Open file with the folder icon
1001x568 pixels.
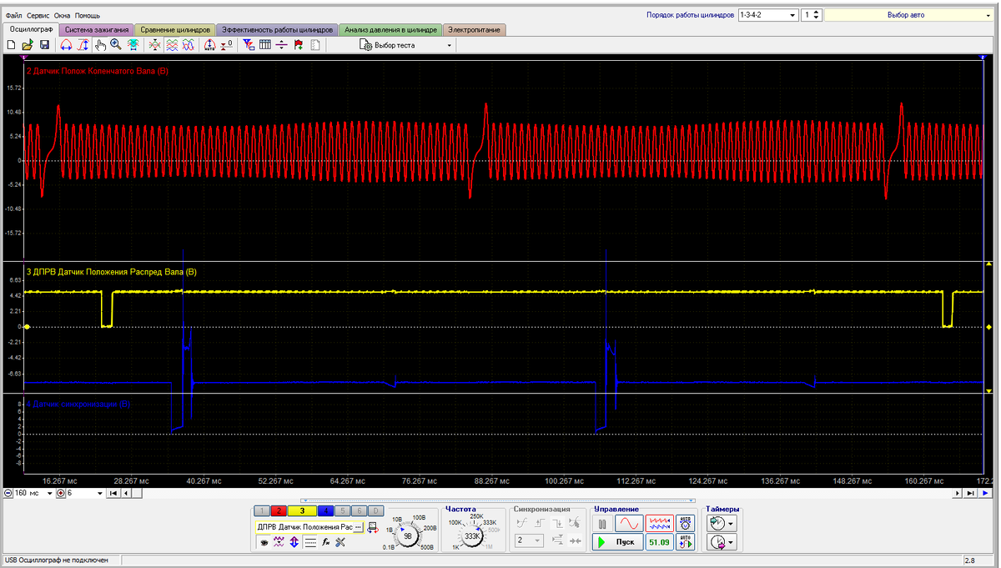(x=28, y=45)
